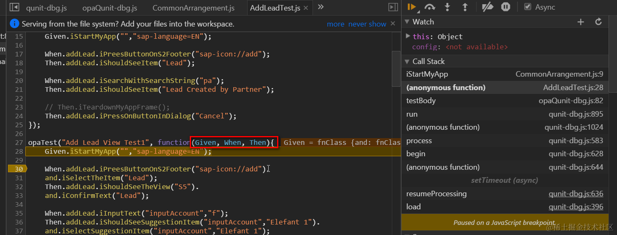
Task: Select run call stack frame
Action: pos(505,114)
